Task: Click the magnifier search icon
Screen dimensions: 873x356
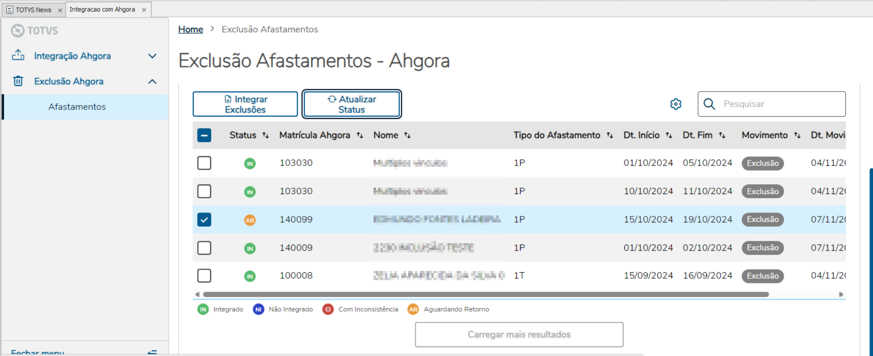Action: (709, 104)
